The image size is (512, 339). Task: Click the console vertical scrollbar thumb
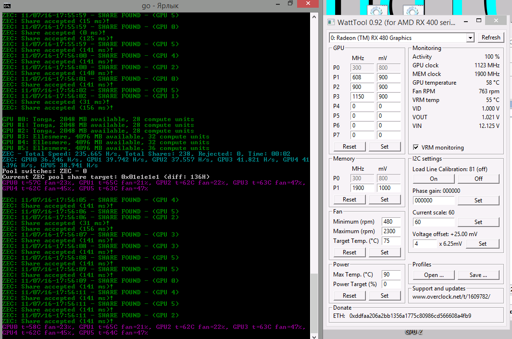coord(314,303)
